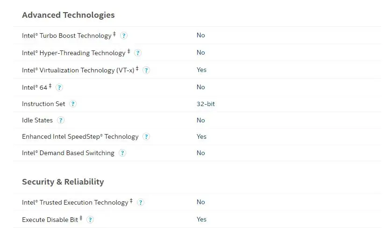The width and height of the screenshot is (391, 228).
Task: Open the Idle States help tooltip
Action: pos(61,120)
